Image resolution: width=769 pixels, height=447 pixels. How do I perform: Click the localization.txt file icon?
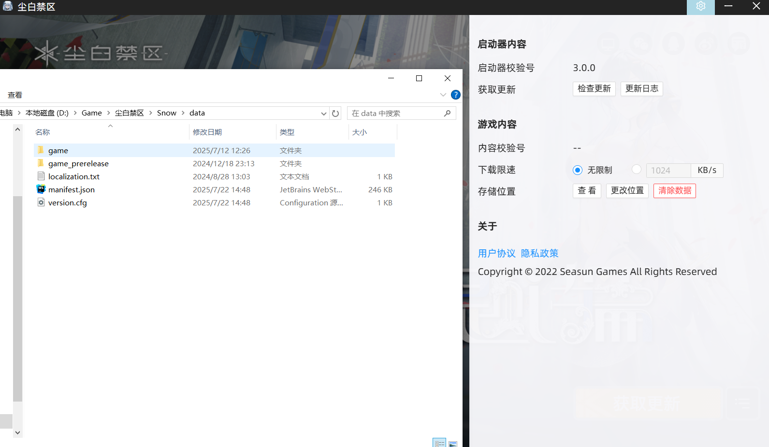point(41,176)
